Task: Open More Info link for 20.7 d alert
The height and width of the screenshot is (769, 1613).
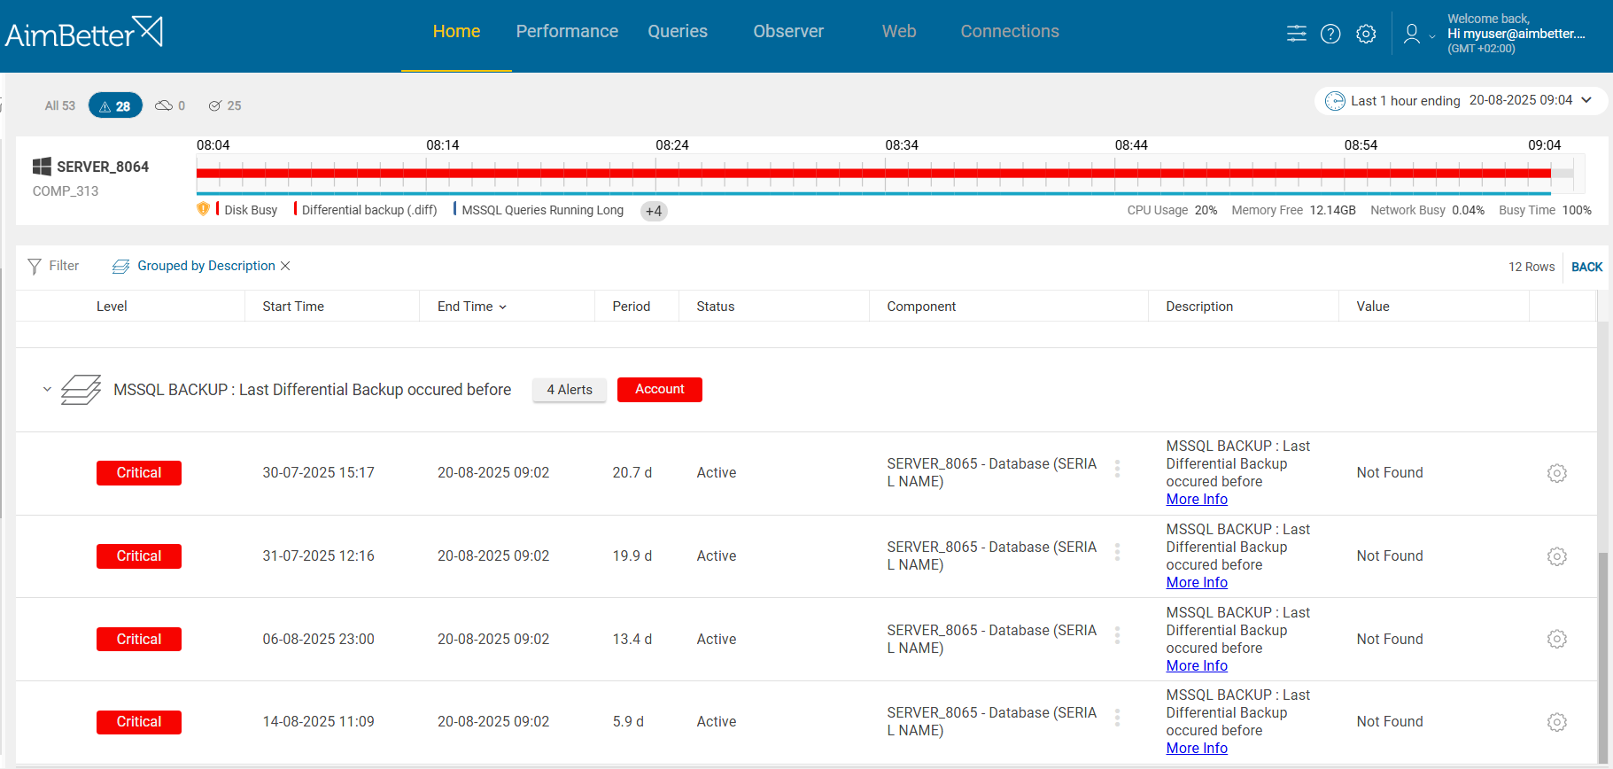Action: [1197, 500]
